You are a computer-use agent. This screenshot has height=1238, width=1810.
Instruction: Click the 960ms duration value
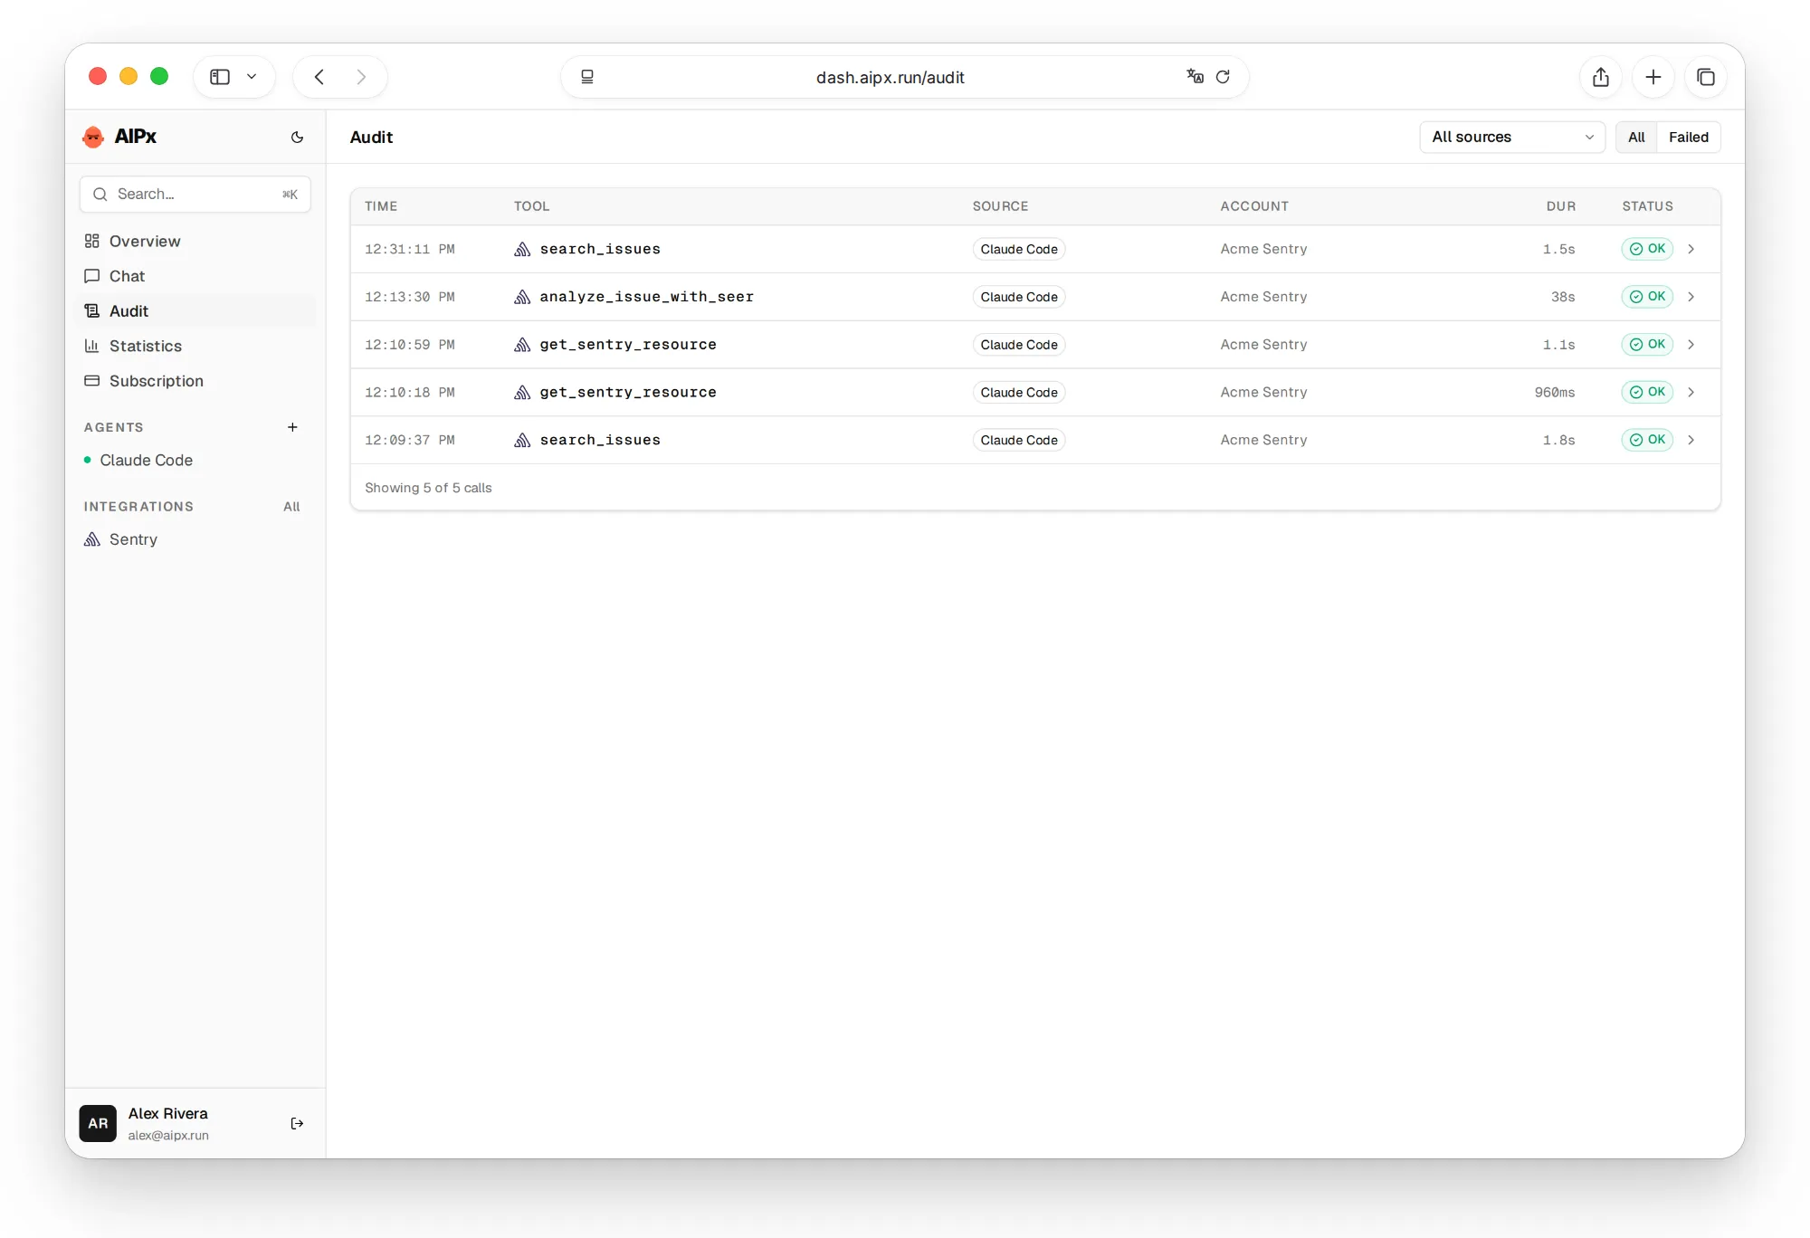tap(1554, 393)
